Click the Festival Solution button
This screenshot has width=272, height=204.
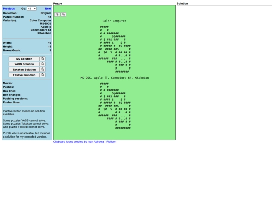click(x=24, y=75)
